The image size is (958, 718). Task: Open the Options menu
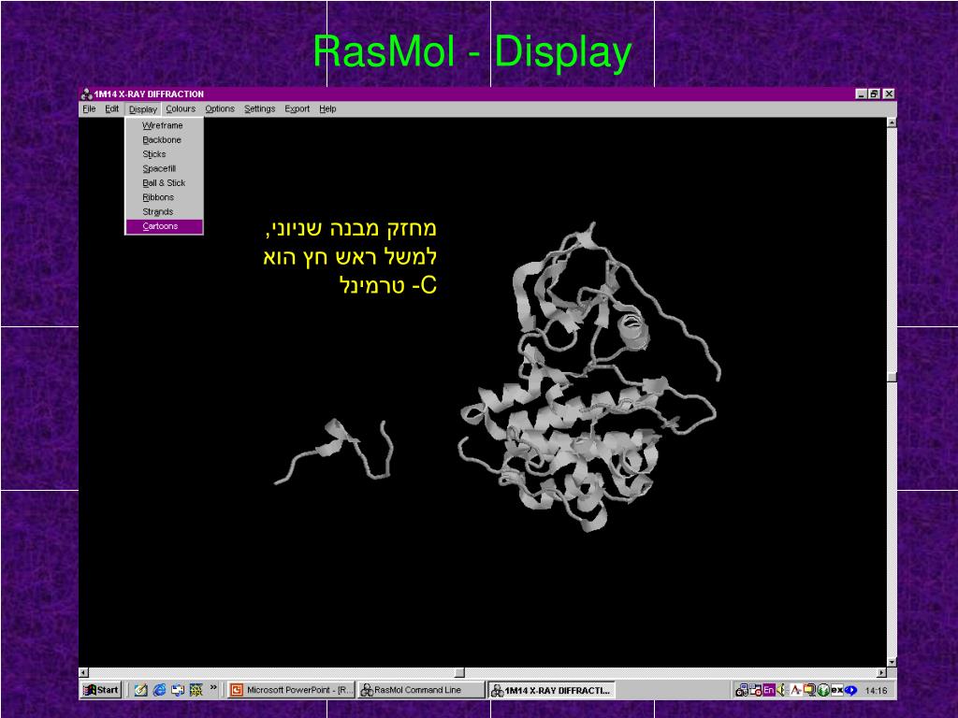[219, 108]
